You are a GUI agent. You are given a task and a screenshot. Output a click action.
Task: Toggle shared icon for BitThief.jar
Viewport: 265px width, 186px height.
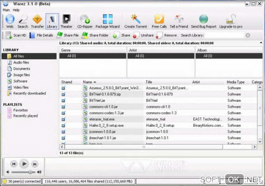(x=63, y=100)
